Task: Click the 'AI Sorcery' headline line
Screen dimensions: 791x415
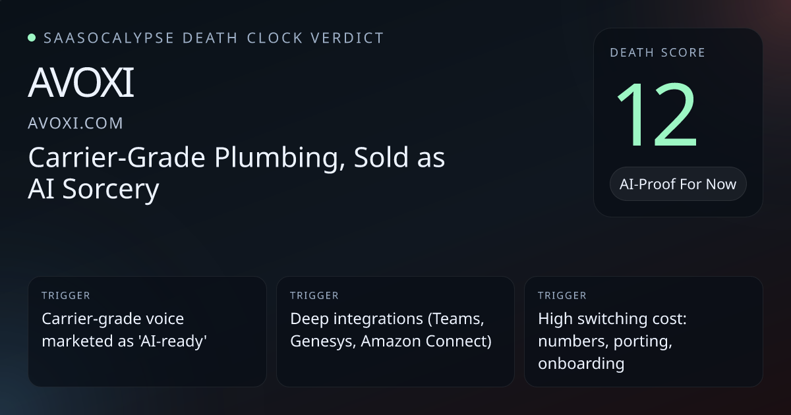Action: pyautogui.click(x=94, y=190)
